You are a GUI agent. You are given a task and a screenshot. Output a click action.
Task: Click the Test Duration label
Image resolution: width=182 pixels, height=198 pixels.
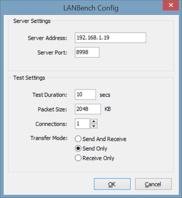50,95
